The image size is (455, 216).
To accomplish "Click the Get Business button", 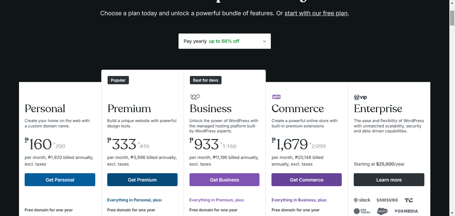I will (x=225, y=180).
